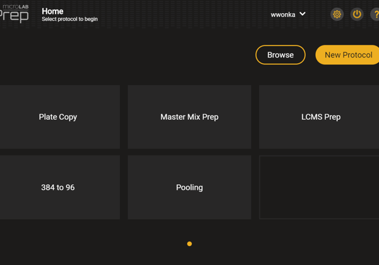The width and height of the screenshot is (379, 265).
Task: Click the Home page title
Action: point(52,11)
